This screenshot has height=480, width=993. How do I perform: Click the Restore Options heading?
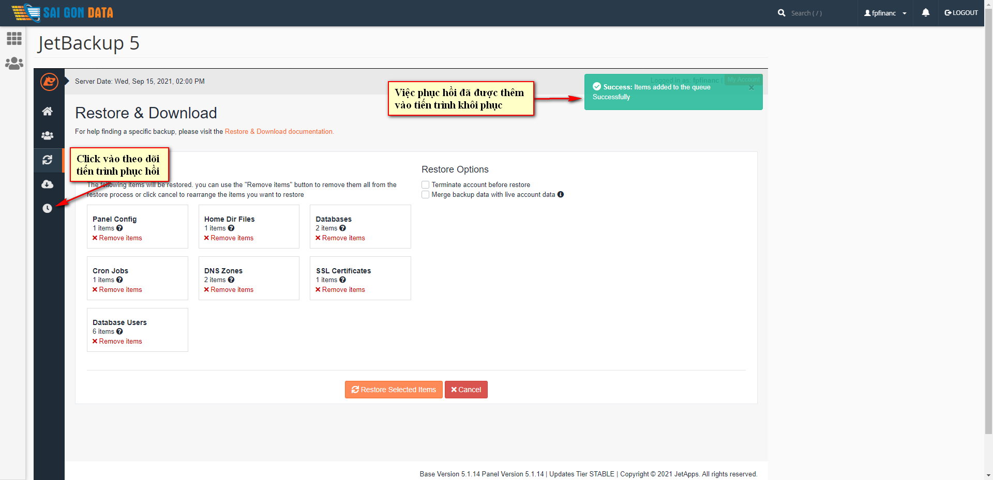click(455, 169)
